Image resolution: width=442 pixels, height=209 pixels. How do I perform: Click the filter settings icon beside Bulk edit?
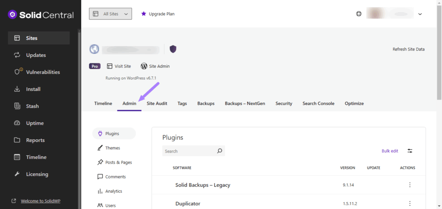(x=410, y=151)
